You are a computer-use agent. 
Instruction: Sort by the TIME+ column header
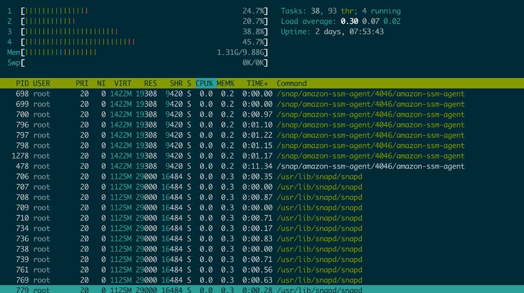coord(257,83)
